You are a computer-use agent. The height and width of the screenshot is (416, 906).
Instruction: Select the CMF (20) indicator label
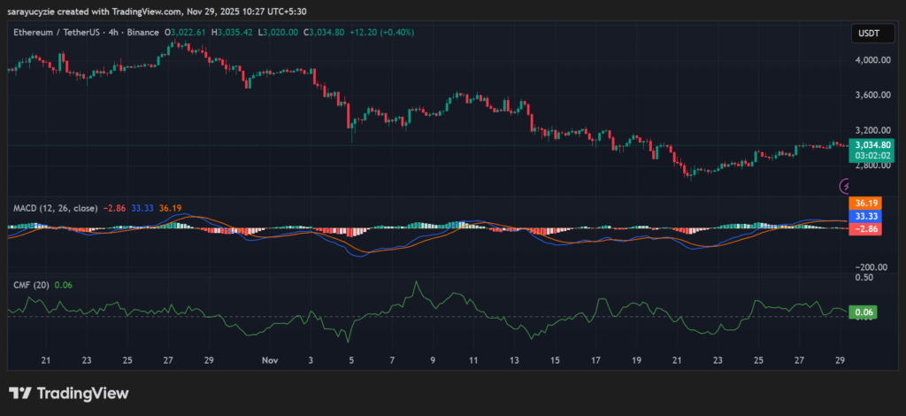coord(31,284)
